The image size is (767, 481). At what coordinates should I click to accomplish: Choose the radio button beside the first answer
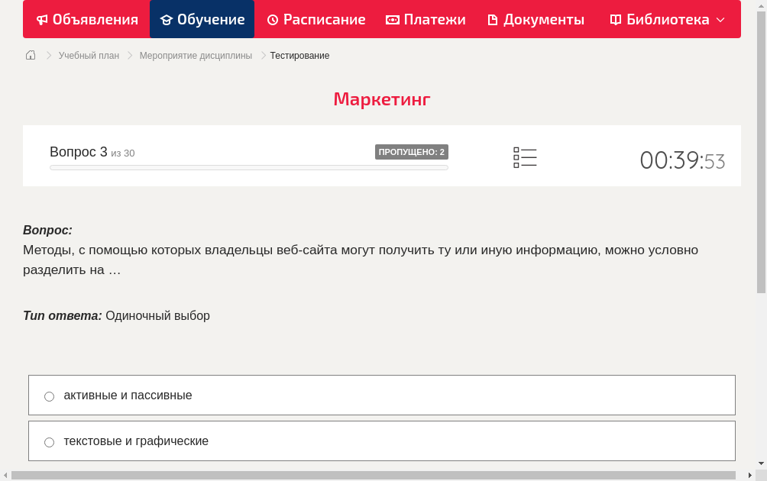point(49,396)
